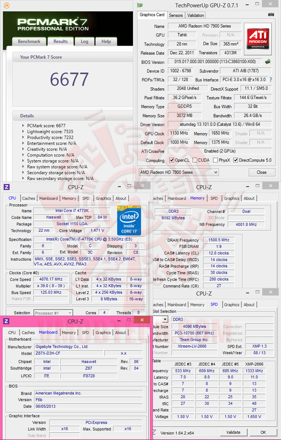281x440 pixels.
Task: Click the XMP 1.3 SPD Ext. value
Action: [x=260, y=346]
